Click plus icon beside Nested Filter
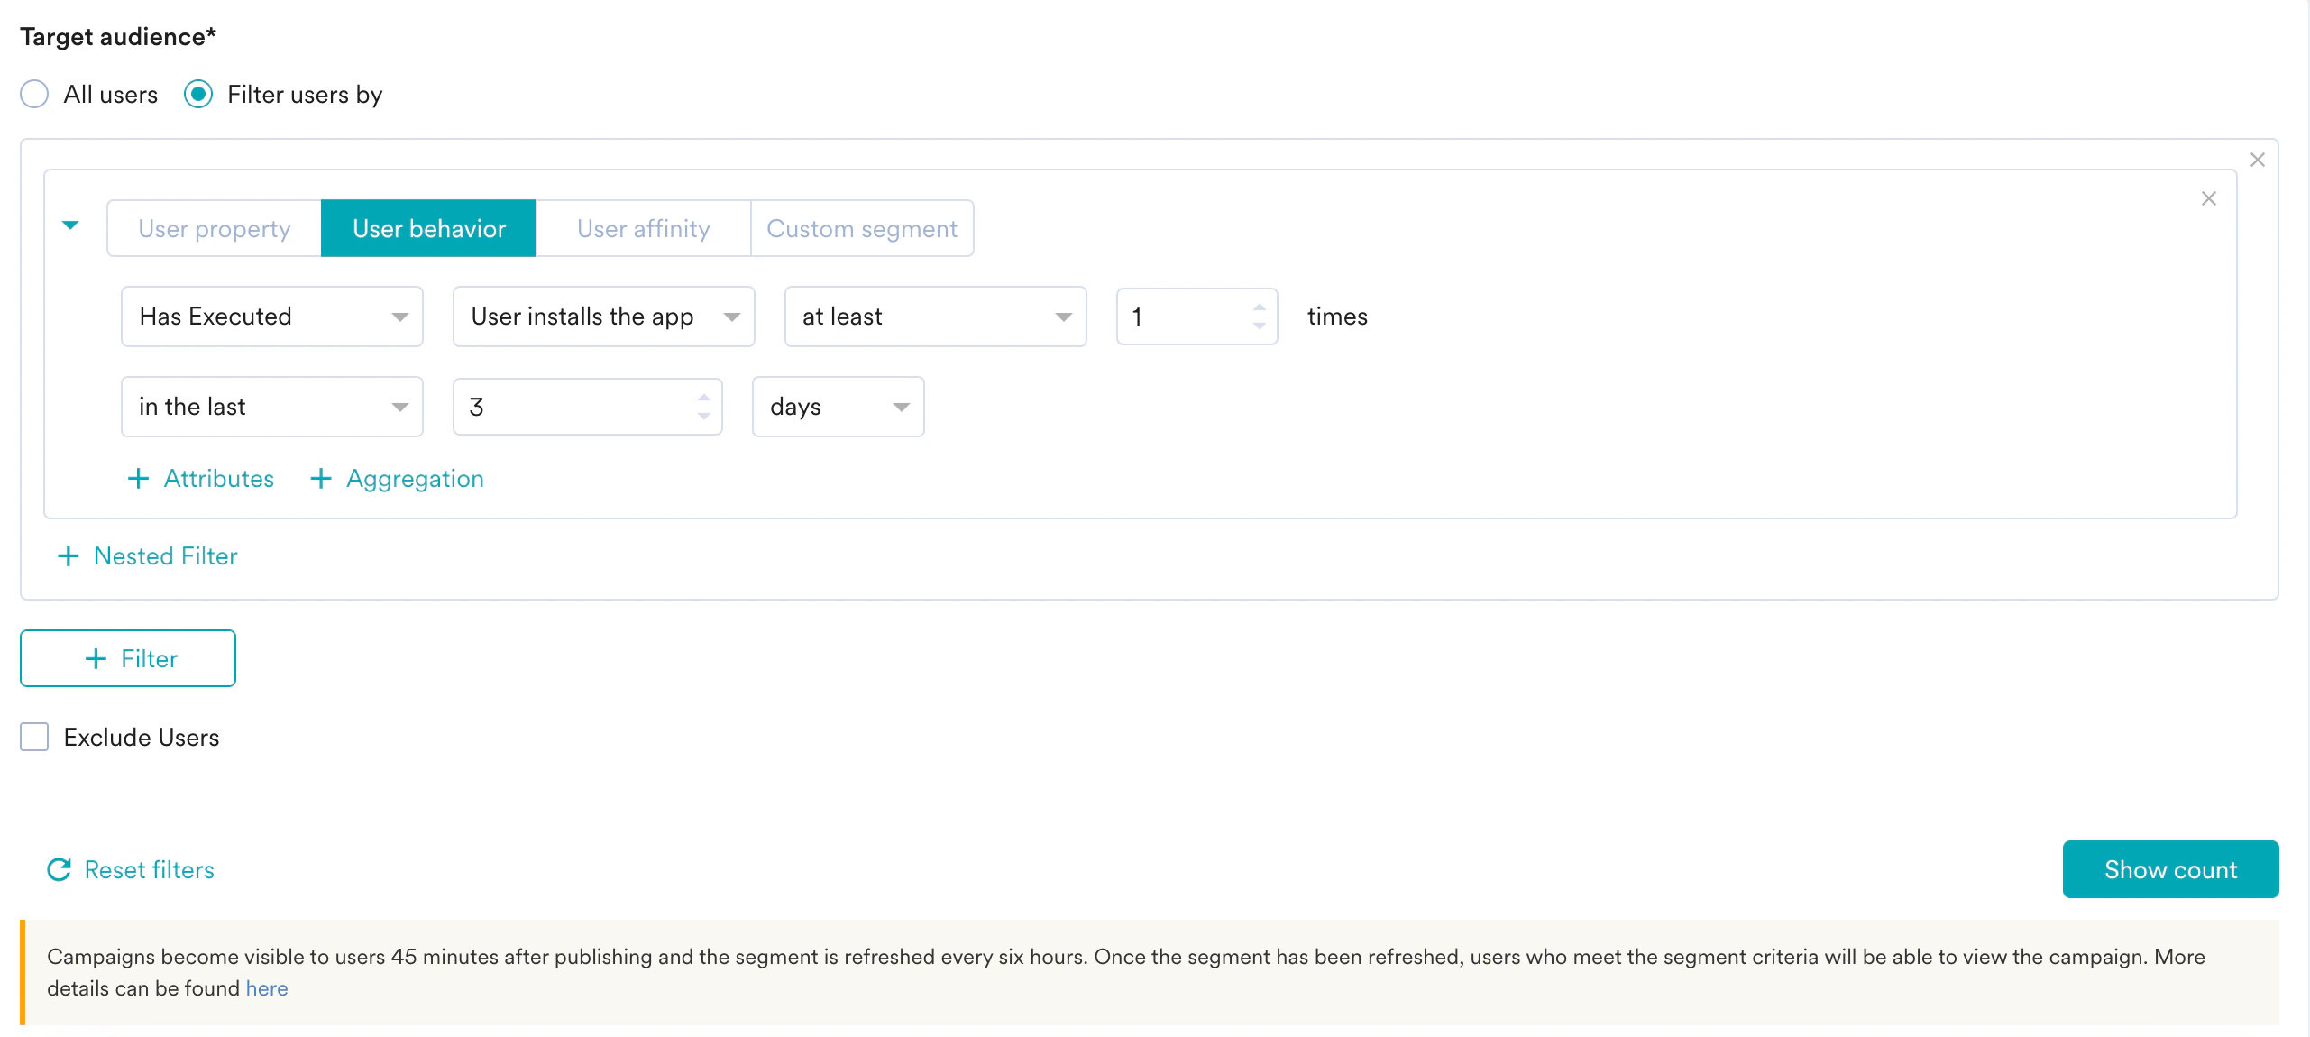This screenshot has width=2310, height=1037. (69, 555)
